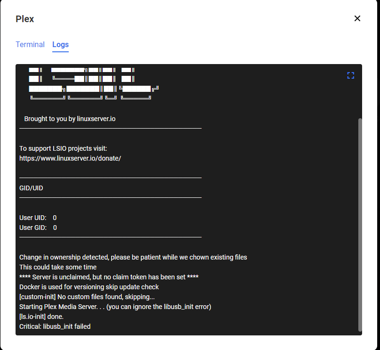Open the linuxserver.io donate URL
Image resolution: width=380 pixels, height=350 pixels.
tap(69, 158)
